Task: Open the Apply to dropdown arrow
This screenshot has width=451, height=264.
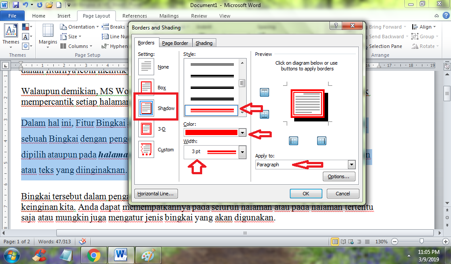Action: coord(351,165)
